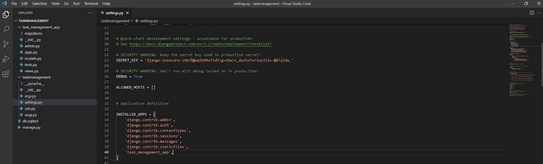Screen dimensions: 543x164
Task: Click the 'django.contrib.staticfiles' entry
Action: 156,147
